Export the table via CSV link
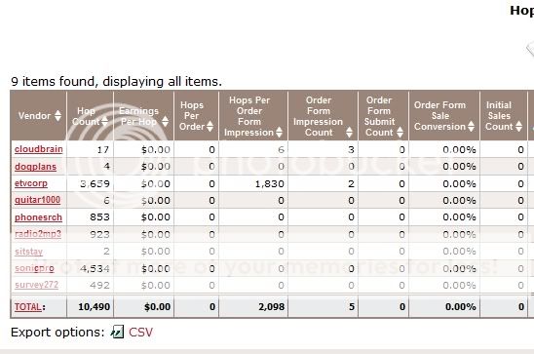Screen dimensions: 534x354 pos(140,333)
